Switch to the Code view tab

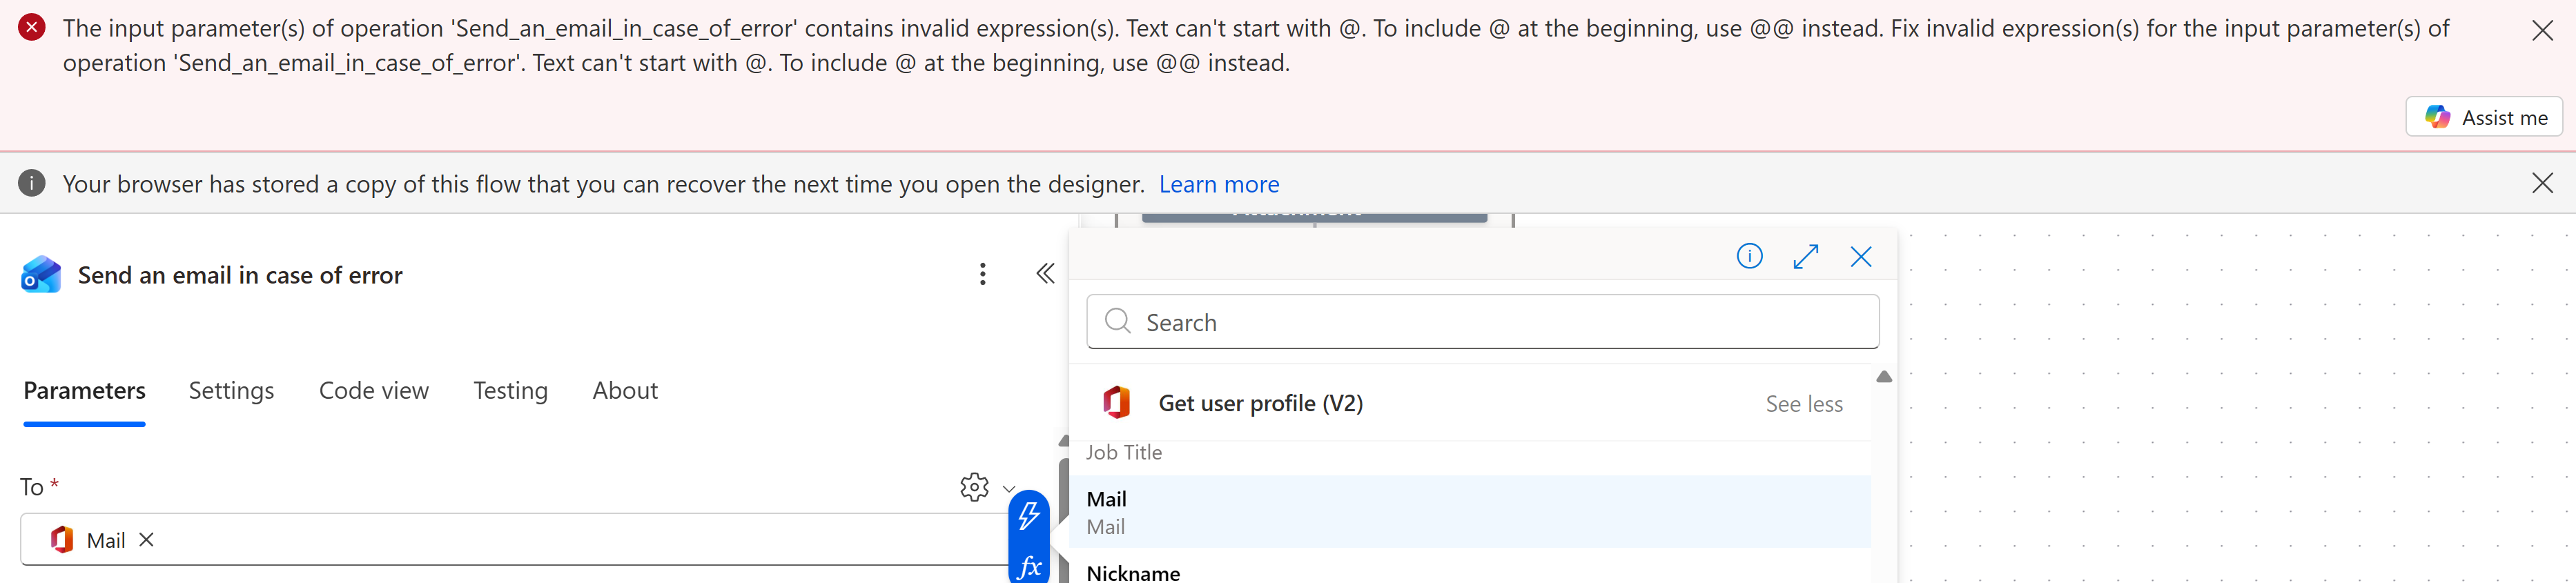(x=373, y=390)
